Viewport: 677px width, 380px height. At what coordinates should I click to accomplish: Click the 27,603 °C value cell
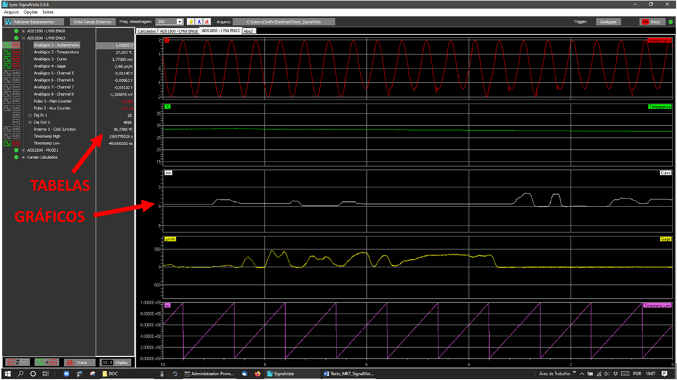click(115, 52)
